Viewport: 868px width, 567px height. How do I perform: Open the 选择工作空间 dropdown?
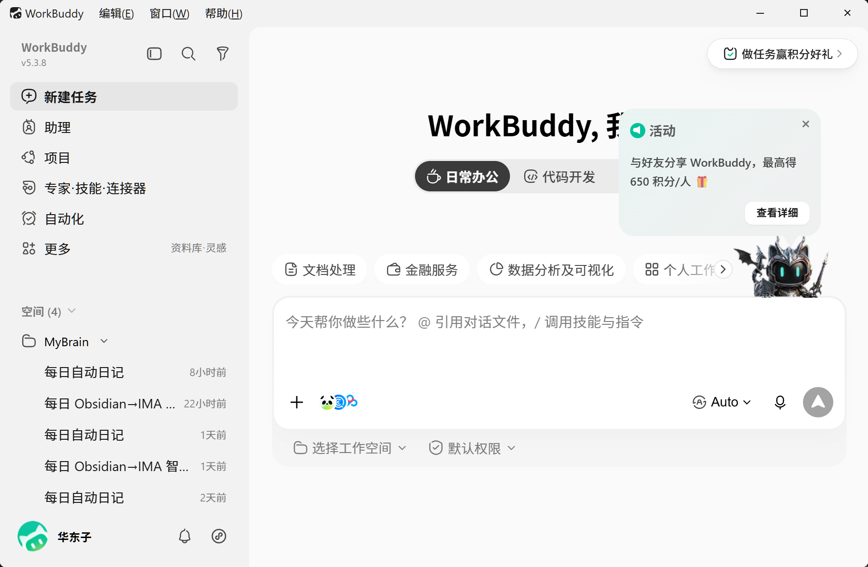[x=350, y=448]
